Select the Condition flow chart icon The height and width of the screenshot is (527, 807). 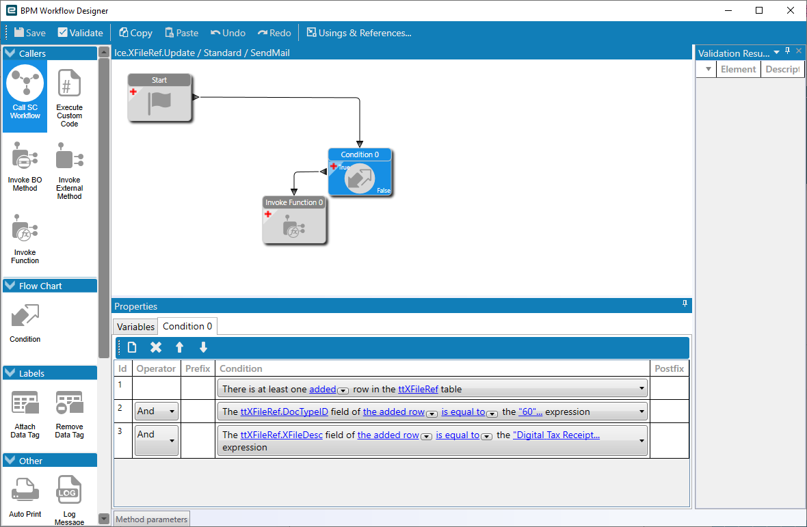click(25, 323)
